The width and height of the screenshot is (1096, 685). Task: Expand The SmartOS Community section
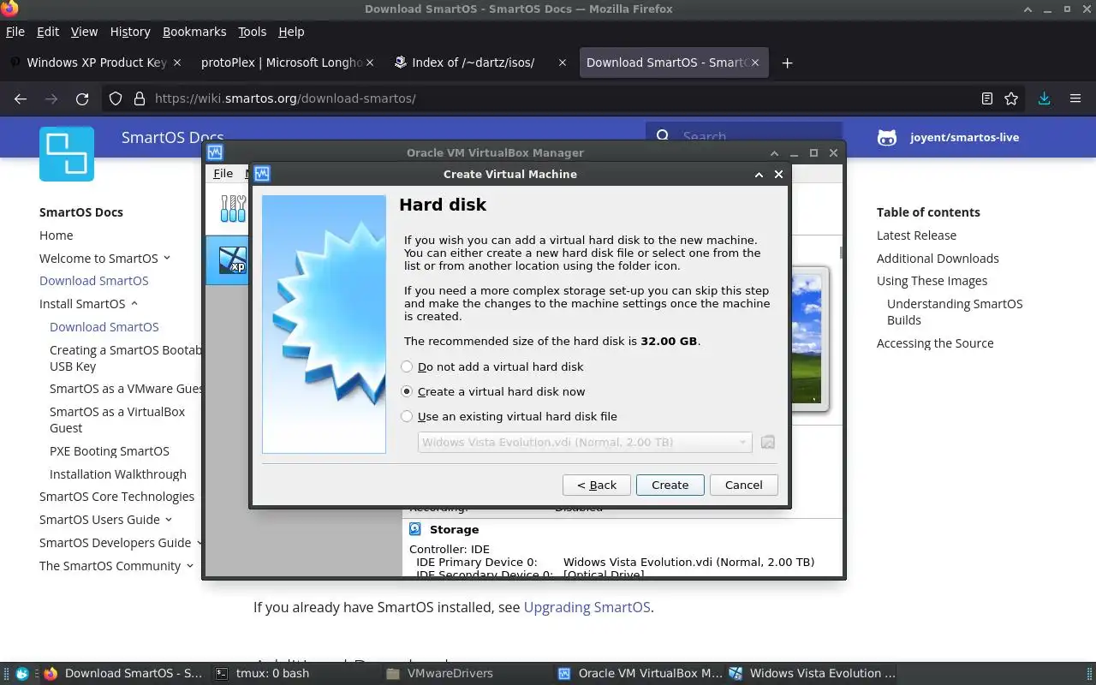[x=190, y=565]
